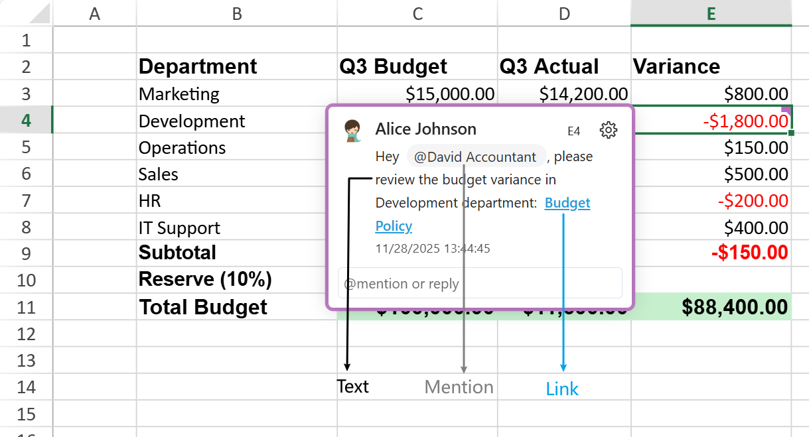Click Alice Johnson's avatar picture

(352, 131)
